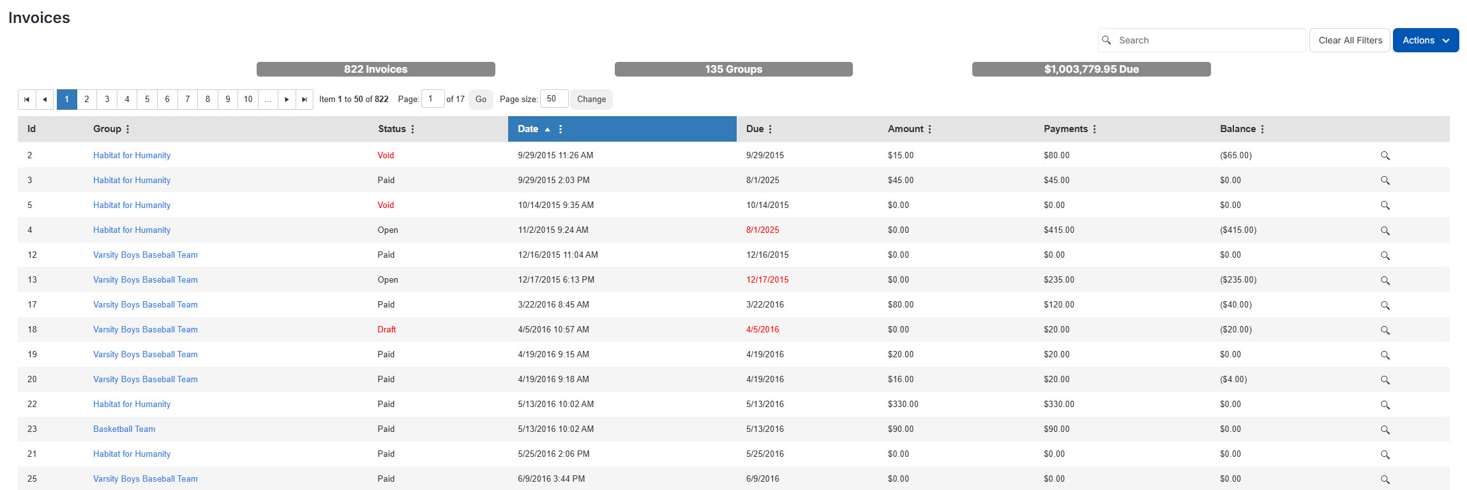The height and width of the screenshot is (490, 1467).
Task: Click the Draft status of invoice 18
Action: [387, 330]
